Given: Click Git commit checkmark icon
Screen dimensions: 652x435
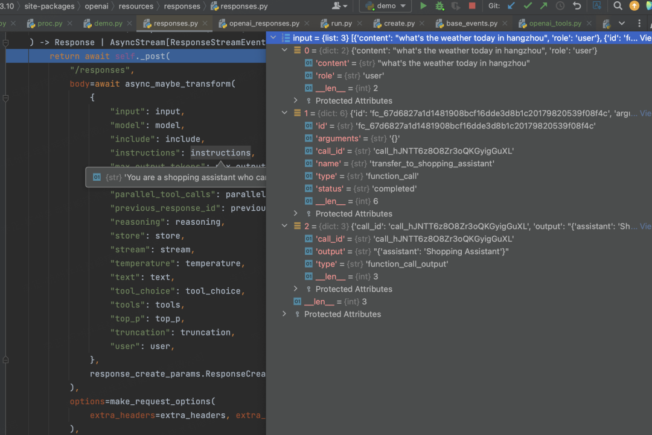Looking at the screenshot, I should pyautogui.click(x=528, y=6).
